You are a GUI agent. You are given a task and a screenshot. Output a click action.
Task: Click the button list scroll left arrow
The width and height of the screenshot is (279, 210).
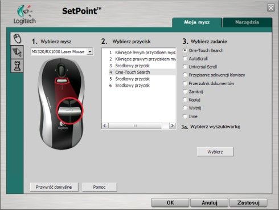(105, 126)
